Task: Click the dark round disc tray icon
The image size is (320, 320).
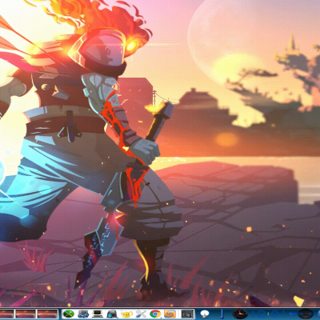Action: pos(306,314)
